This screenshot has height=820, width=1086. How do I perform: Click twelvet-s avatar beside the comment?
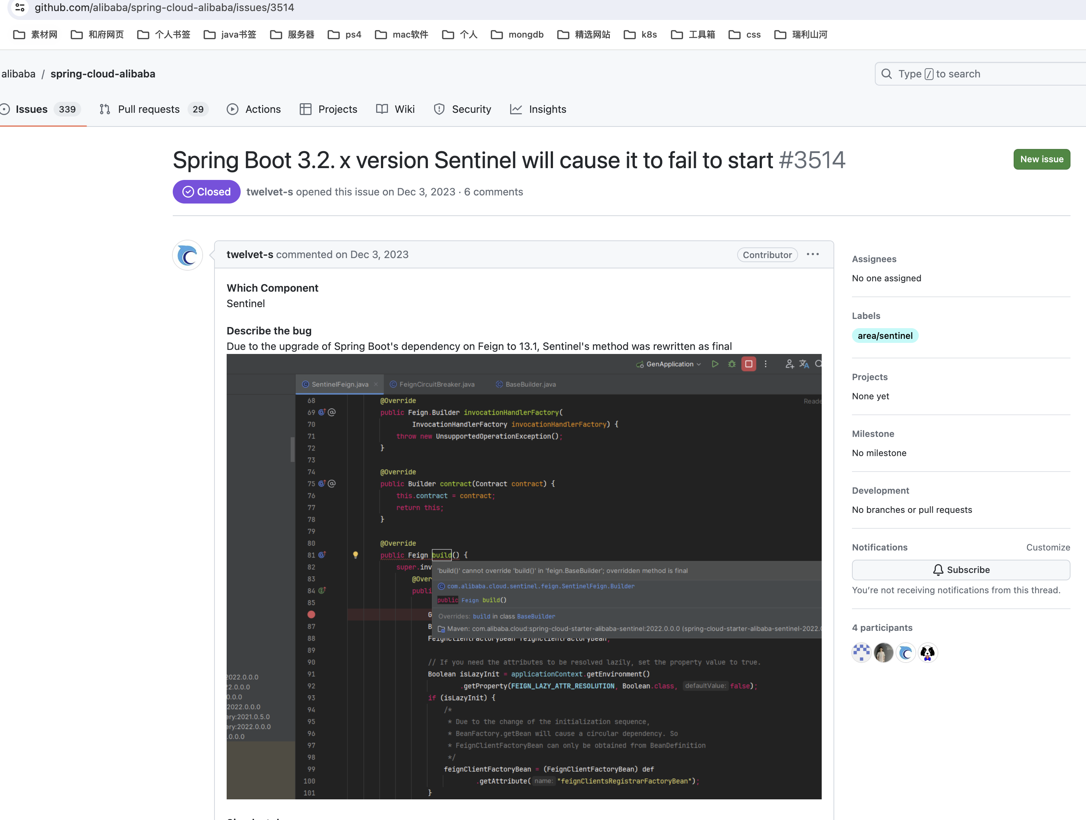[188, 255]
